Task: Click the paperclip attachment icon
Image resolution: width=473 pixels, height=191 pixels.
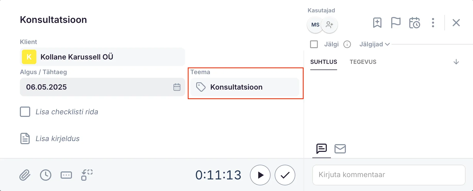Action: click(25, 175)
